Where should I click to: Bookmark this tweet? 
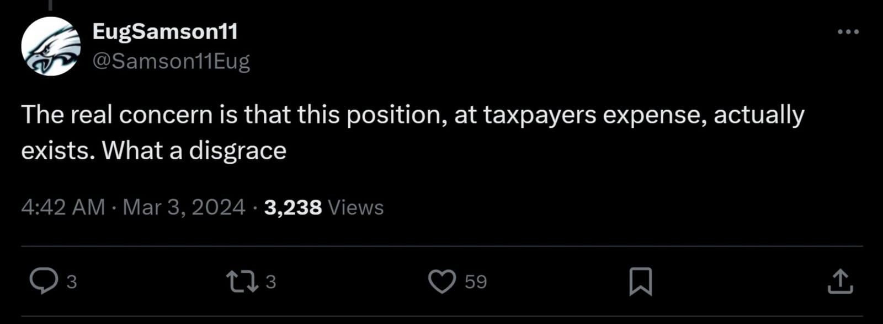641,281
